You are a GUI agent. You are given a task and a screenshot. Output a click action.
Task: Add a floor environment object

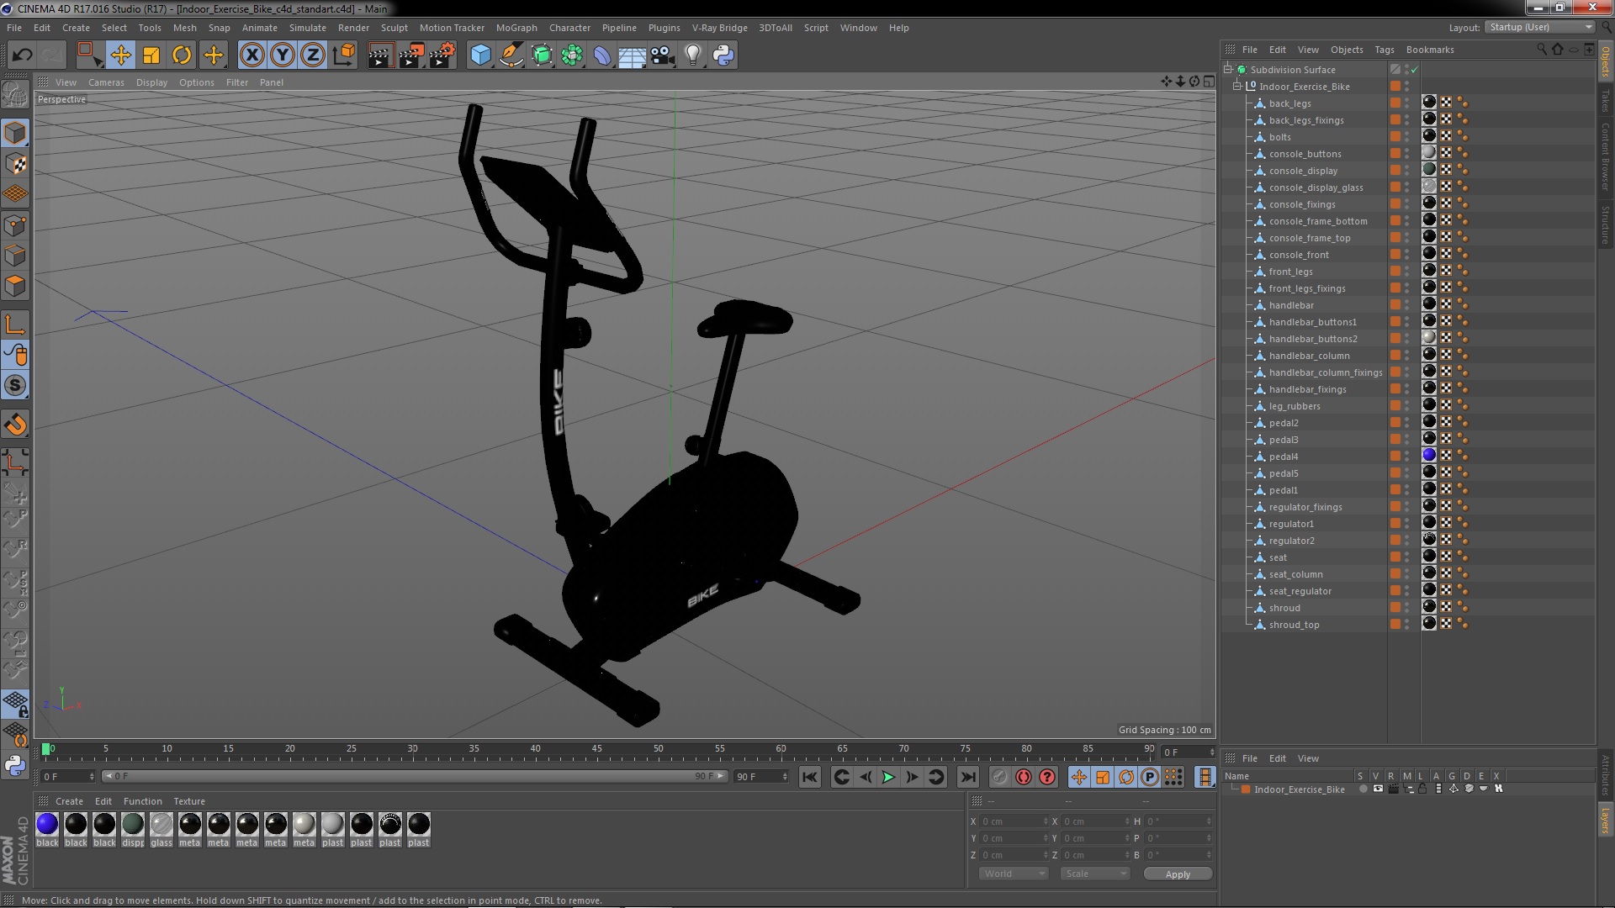pos(632,55)
